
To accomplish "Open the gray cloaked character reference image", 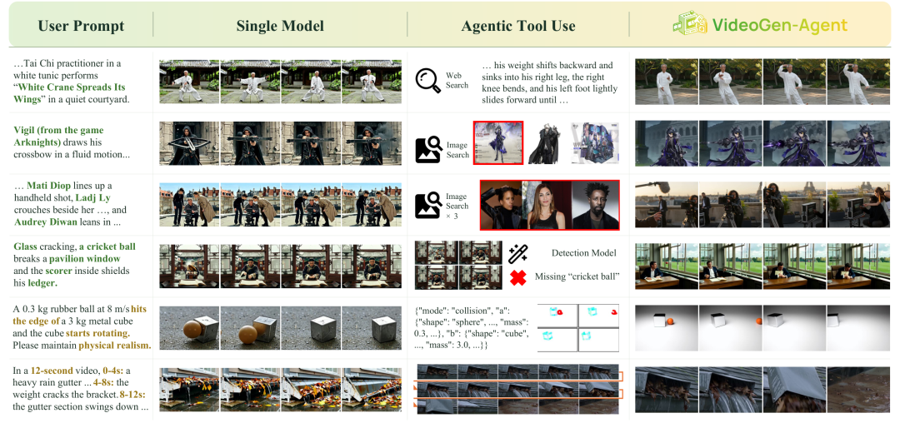I will 543,143.
